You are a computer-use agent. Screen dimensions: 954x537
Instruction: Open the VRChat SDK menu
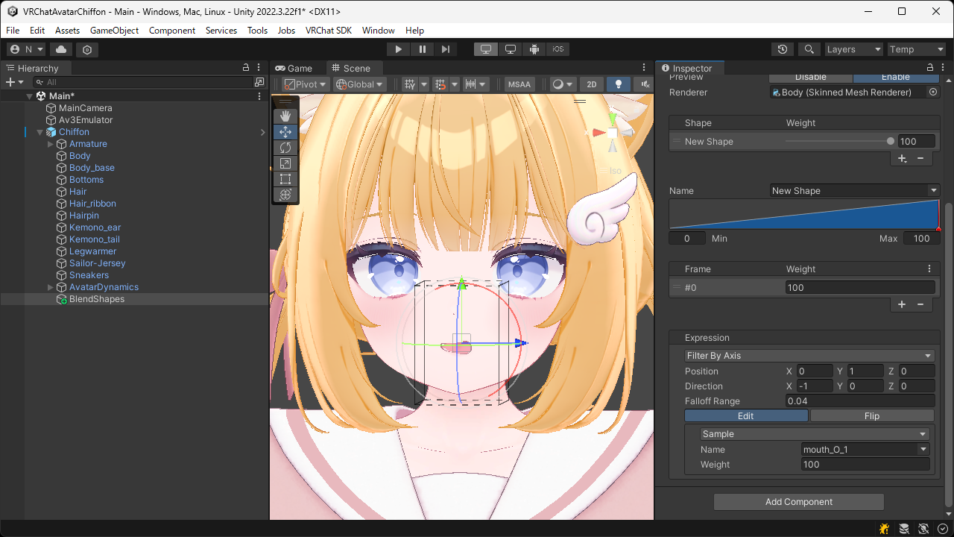[328, 31]
